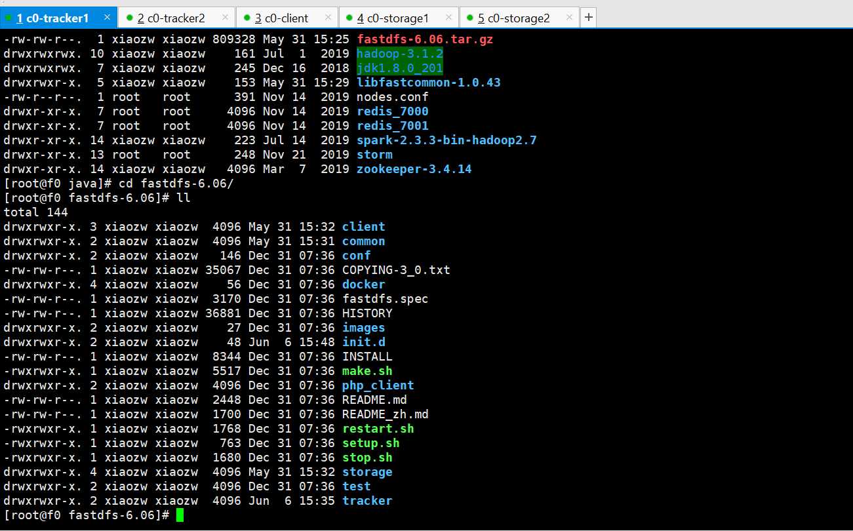Click the fastdfs.spec file name
Screen dimensions: 853x531
[x=386, y=299]
